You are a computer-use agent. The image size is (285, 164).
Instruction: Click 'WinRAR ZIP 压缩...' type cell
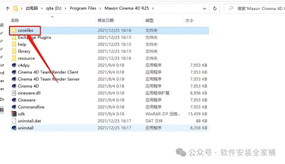tap(163, 114)
